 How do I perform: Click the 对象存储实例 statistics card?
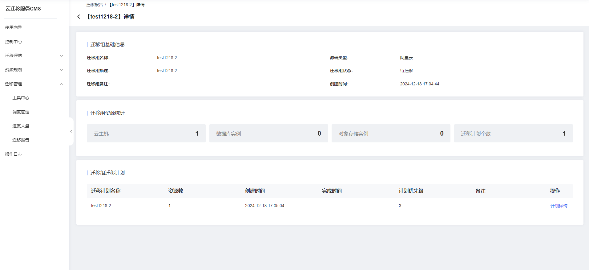[x=391, y=133]
